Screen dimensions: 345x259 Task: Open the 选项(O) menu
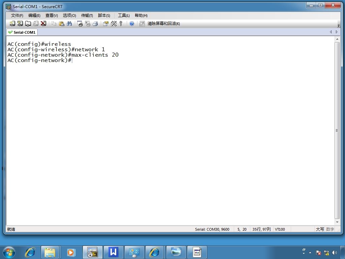[69, 16]
